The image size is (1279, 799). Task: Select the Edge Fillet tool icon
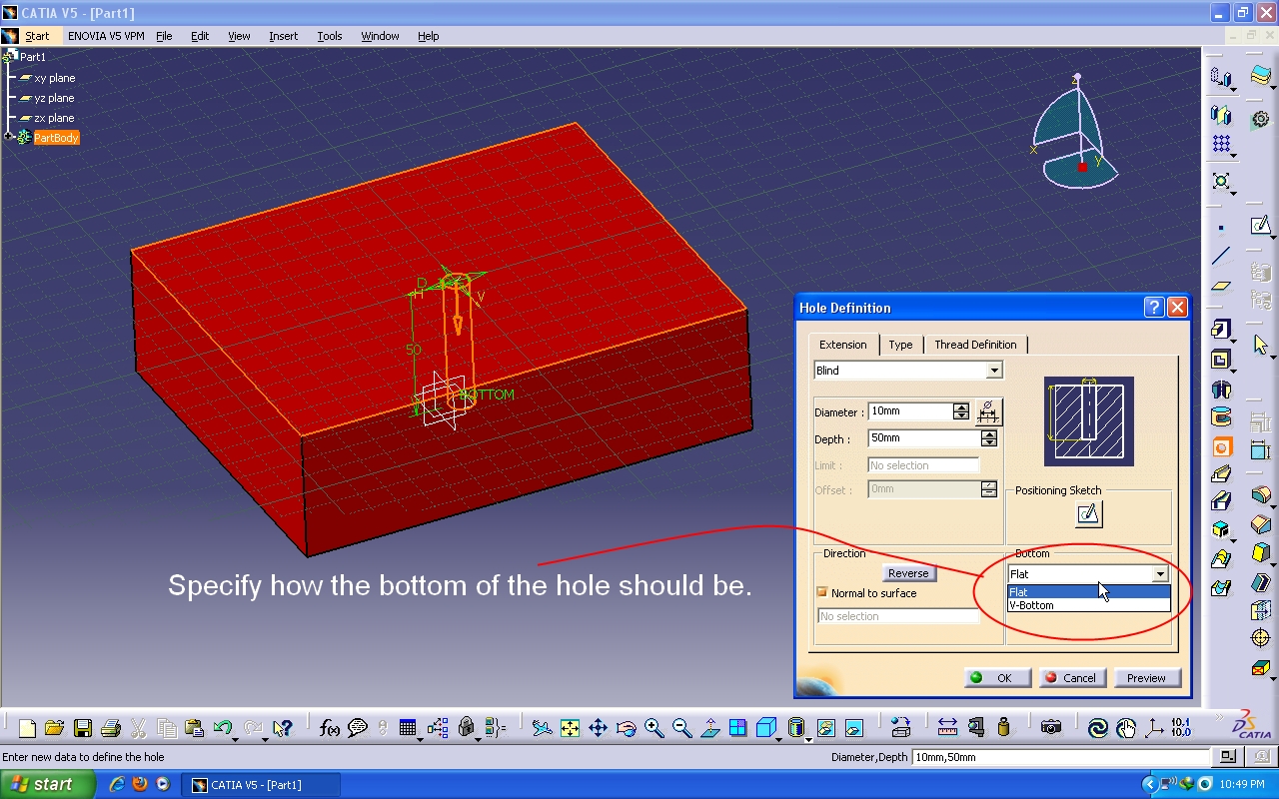pos(1260,494)
